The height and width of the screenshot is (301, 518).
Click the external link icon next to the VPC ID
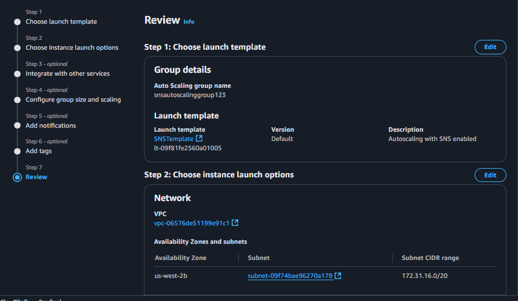click(235, 223)
